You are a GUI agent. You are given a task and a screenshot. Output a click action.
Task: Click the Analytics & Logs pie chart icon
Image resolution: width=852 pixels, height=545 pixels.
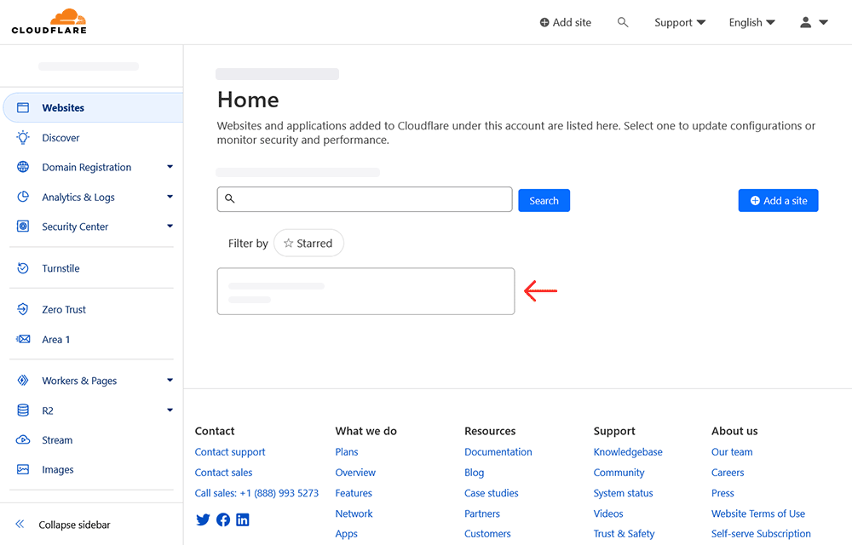[x=23, y=197]
